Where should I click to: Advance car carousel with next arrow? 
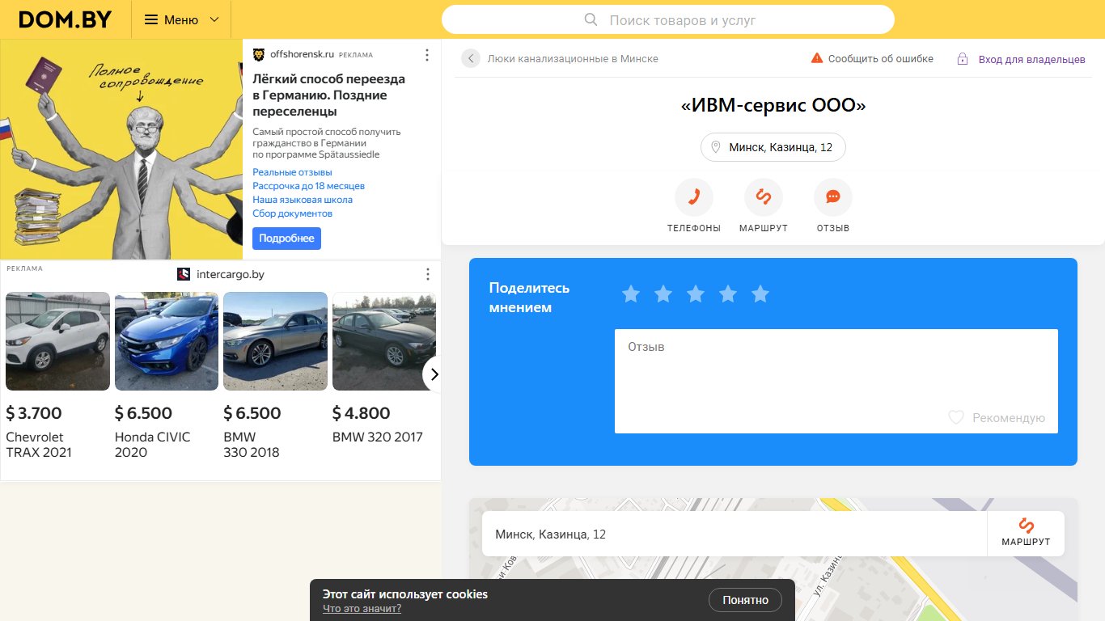pyautogui.click(x=434, y=374)
